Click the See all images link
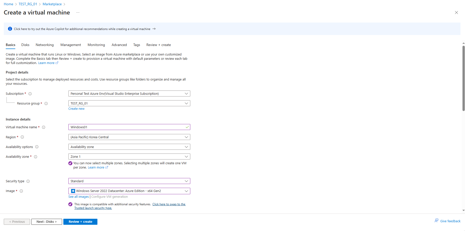The image size is (465, 231). (79, 197)
